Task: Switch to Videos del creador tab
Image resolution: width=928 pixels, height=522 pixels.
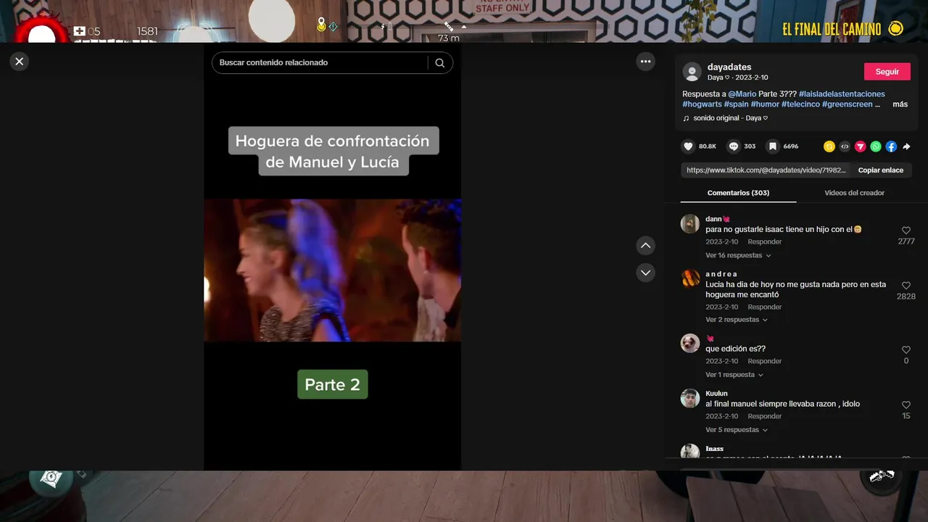Action: click(x=854, y=193)
